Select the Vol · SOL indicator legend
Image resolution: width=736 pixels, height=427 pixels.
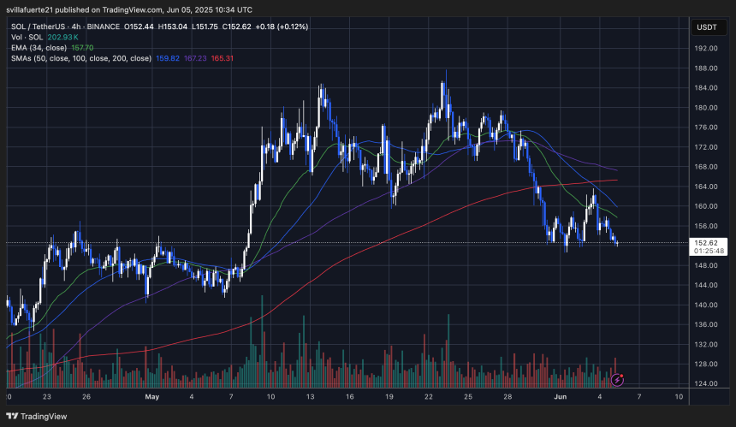tap(27, 37)
